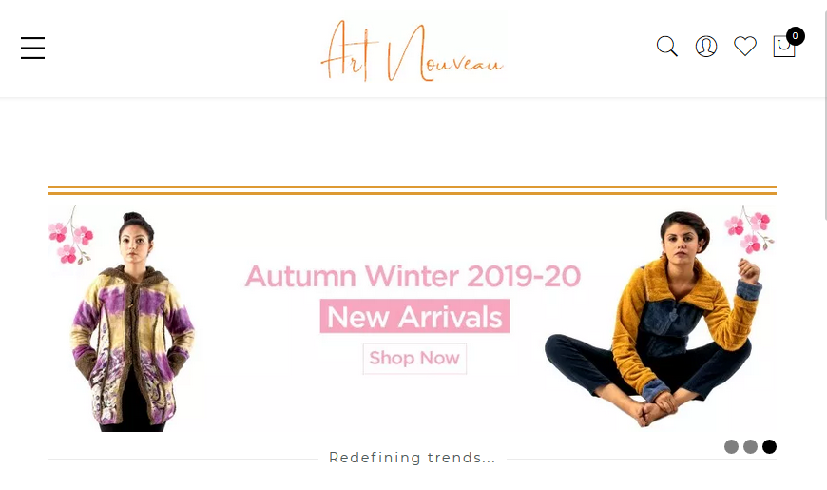This screenshot has height=490, width=827.
Task: View wishlist via heart icon
Action: (x=744, y=47)
